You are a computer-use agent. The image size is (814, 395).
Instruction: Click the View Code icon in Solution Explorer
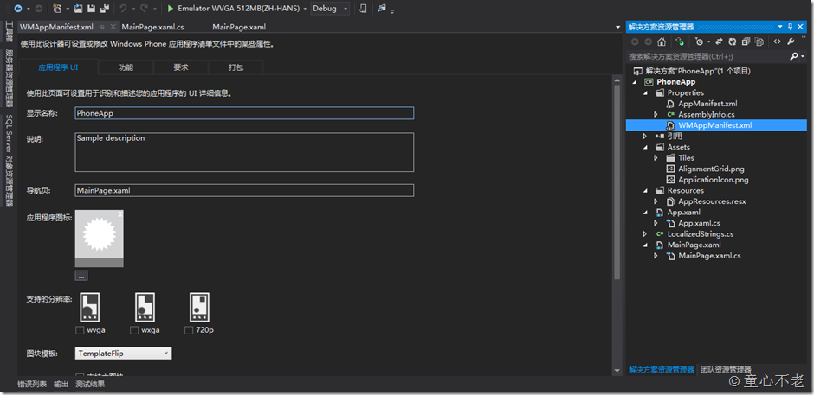777,42
